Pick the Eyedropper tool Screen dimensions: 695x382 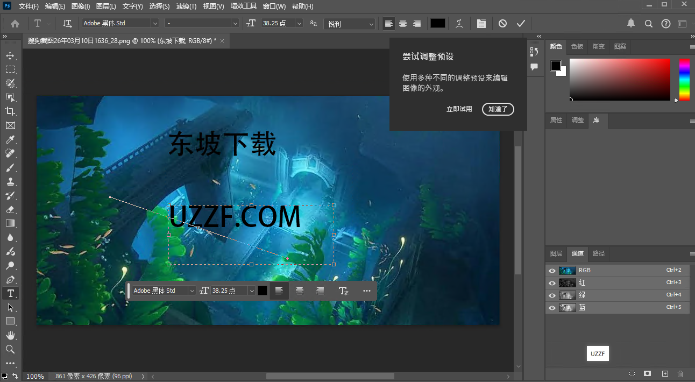(11, 139)
